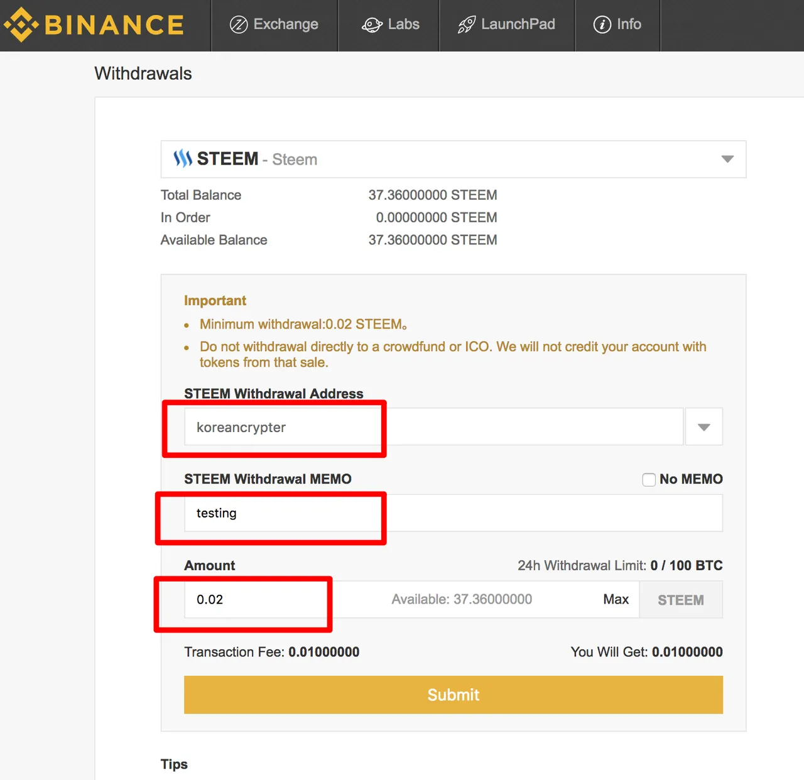The height and width of the screenshot is (780, 804).
Task: Click the Tips heading
Action: pos(174,764)
